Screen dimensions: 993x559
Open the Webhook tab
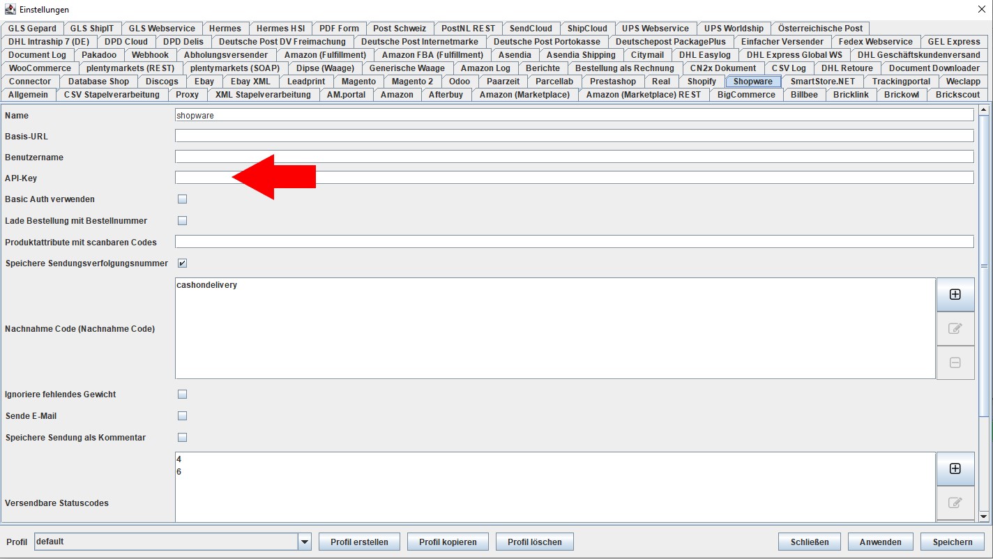coord(150,55)
